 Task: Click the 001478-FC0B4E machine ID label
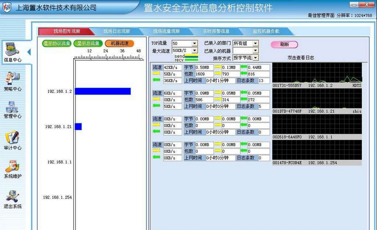(287, 163)
